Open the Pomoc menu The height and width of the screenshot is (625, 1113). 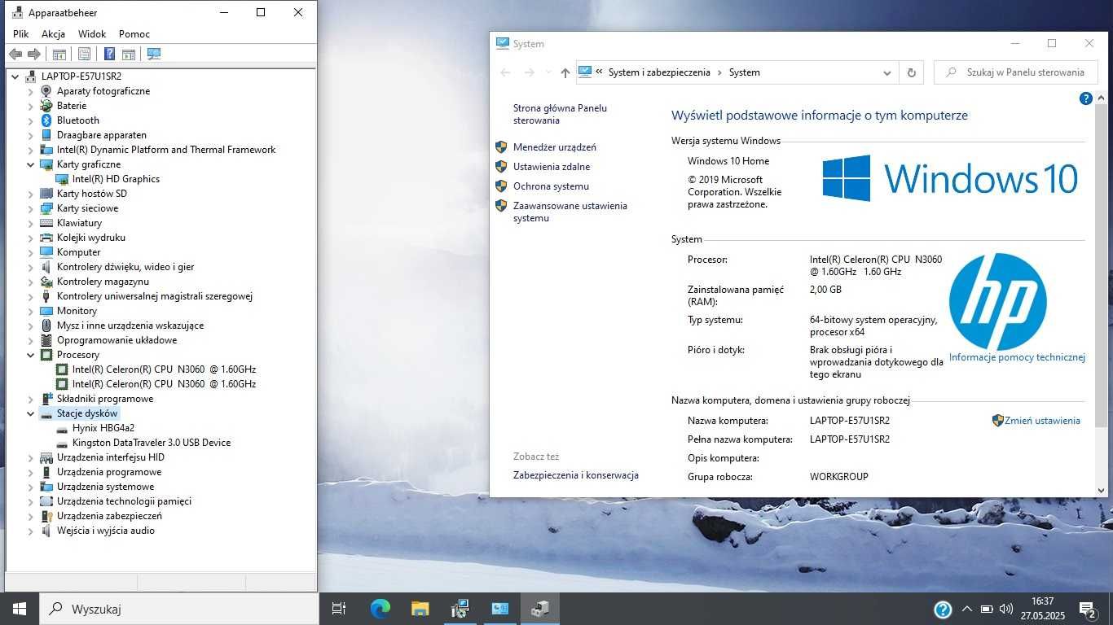tap(134, 34)
